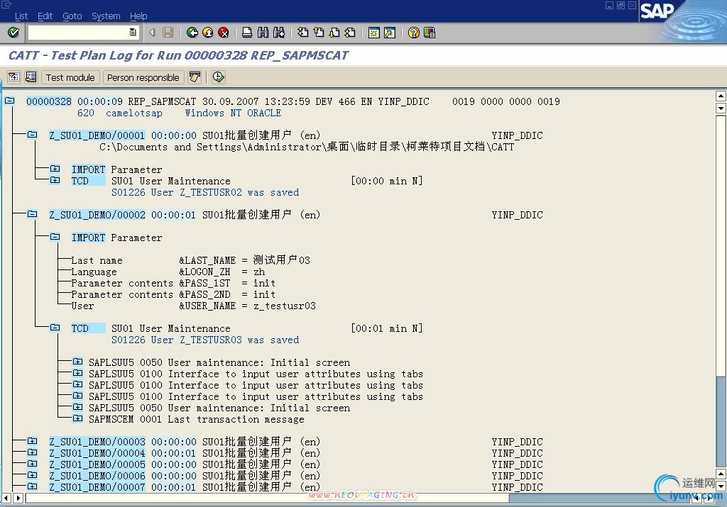Open the System menu
Viewport: 727px width, 507px height.
click(x=106, y=16)
